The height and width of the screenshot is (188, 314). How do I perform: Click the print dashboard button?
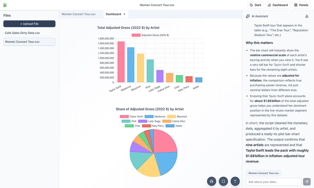point(212,181)
